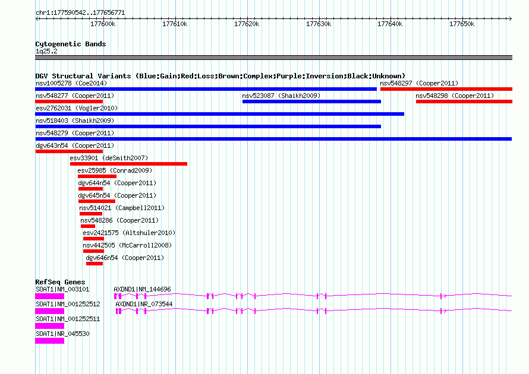Select the red esv2421575 loss bar

93,239
